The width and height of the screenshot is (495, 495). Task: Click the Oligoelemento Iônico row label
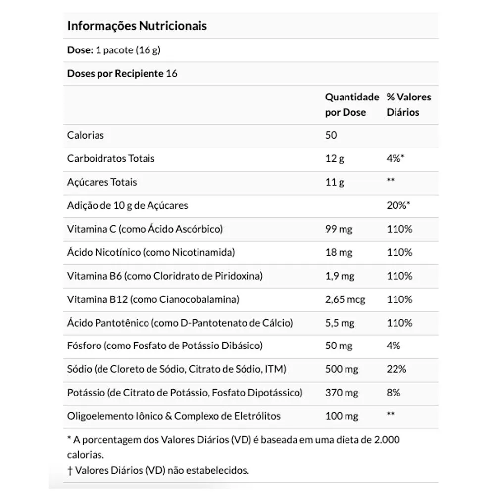pos(174,416)
